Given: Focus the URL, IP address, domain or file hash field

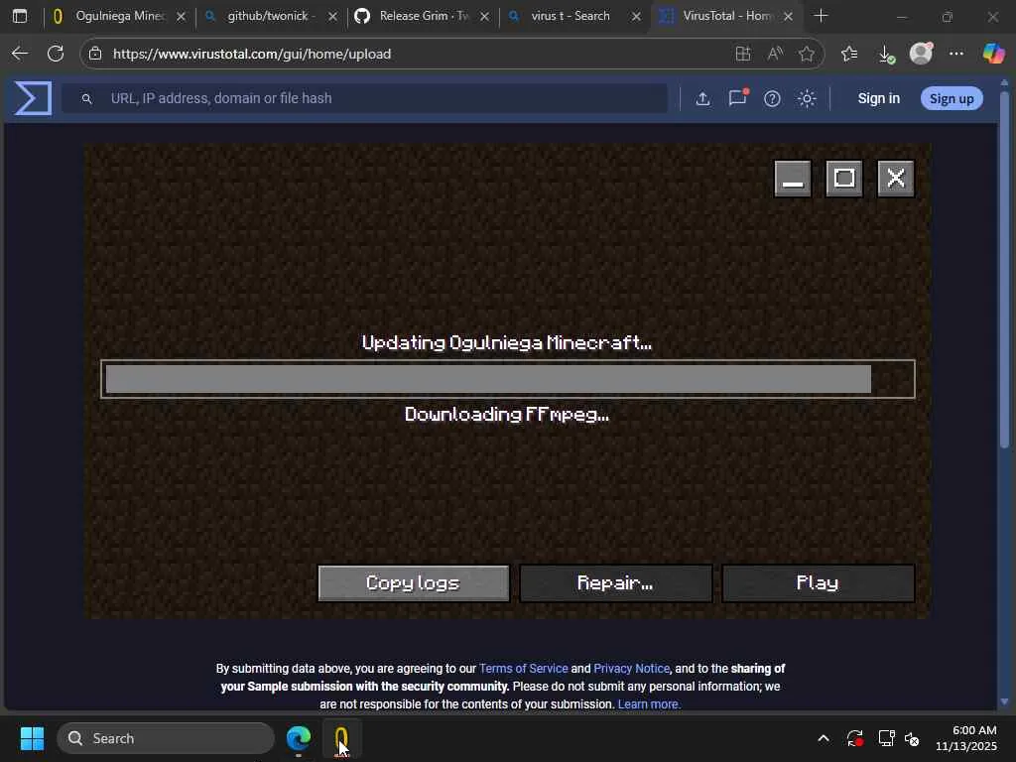Looking at the screenshot, I should pos(364,98).
